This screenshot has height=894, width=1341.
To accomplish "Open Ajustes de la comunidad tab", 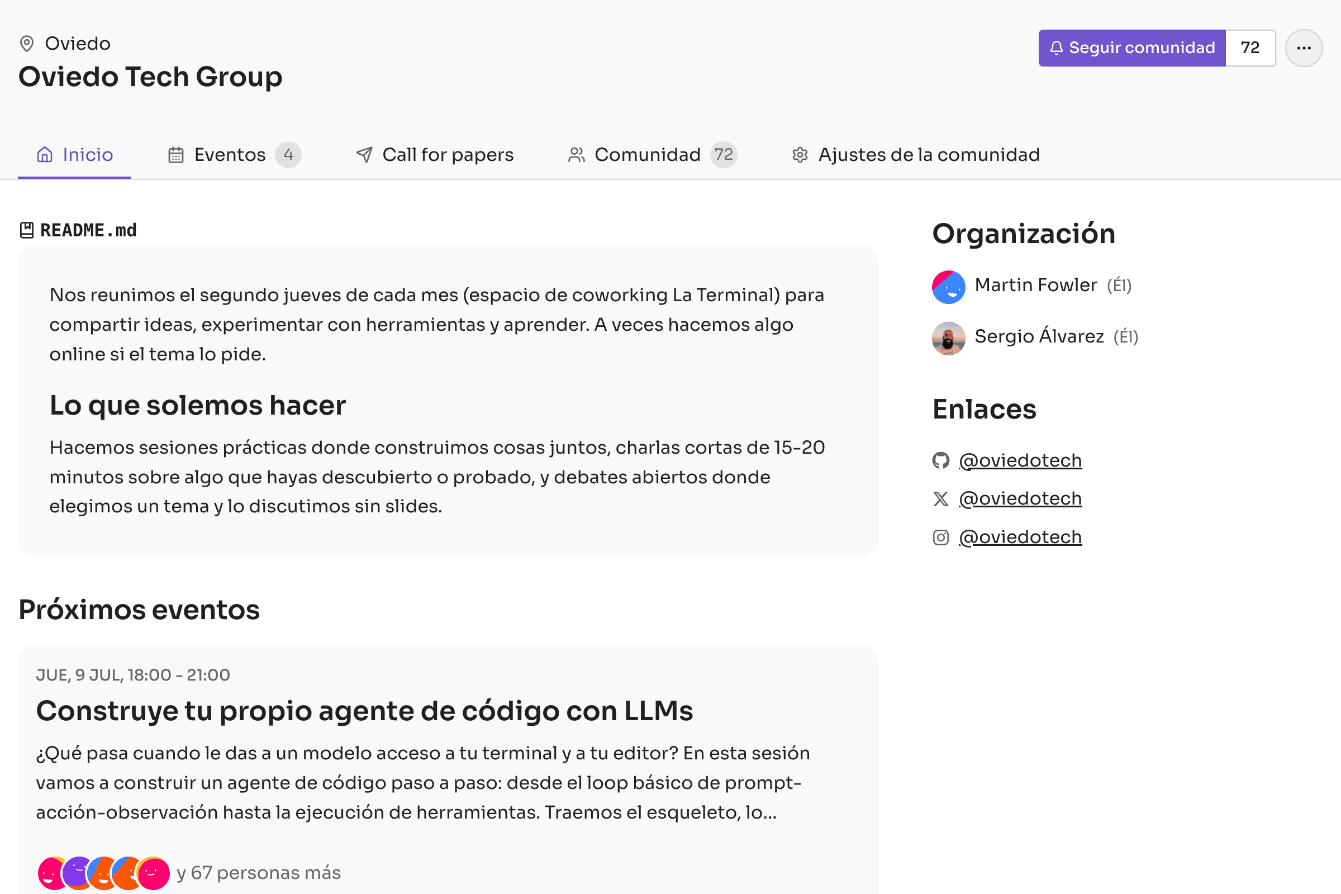I will 916,155.
